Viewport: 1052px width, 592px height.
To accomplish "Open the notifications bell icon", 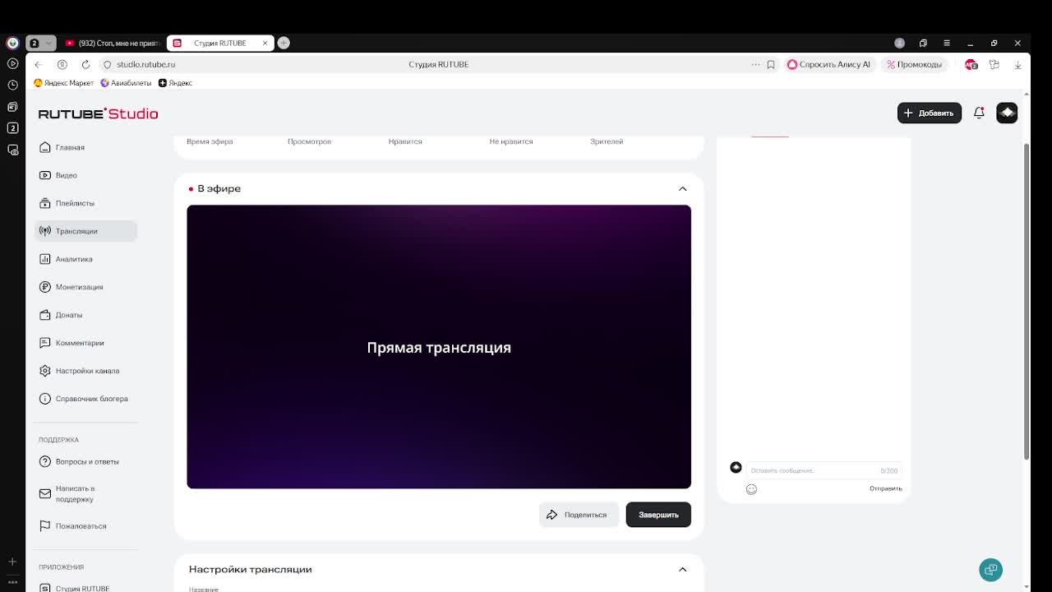I will [979, 113].
